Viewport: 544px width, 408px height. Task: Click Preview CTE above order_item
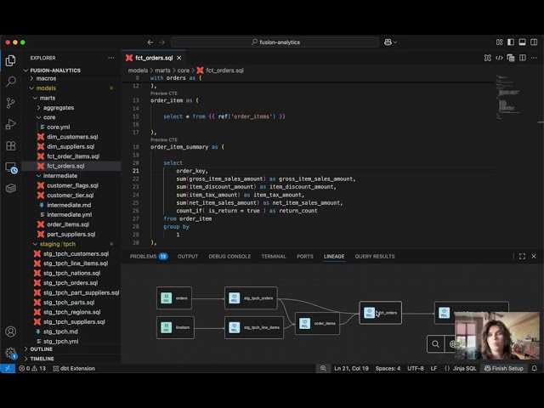(164, 93)
